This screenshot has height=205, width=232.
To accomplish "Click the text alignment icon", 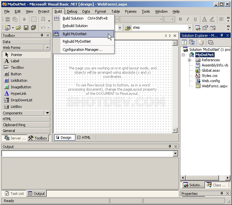I will [222, 19].
